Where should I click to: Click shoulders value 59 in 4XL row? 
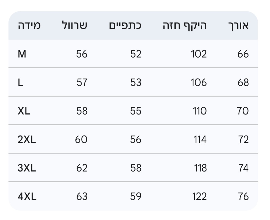pyautogui.click(x=136, y=197)
